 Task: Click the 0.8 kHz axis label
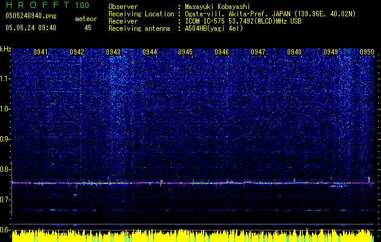click(5, 169)
